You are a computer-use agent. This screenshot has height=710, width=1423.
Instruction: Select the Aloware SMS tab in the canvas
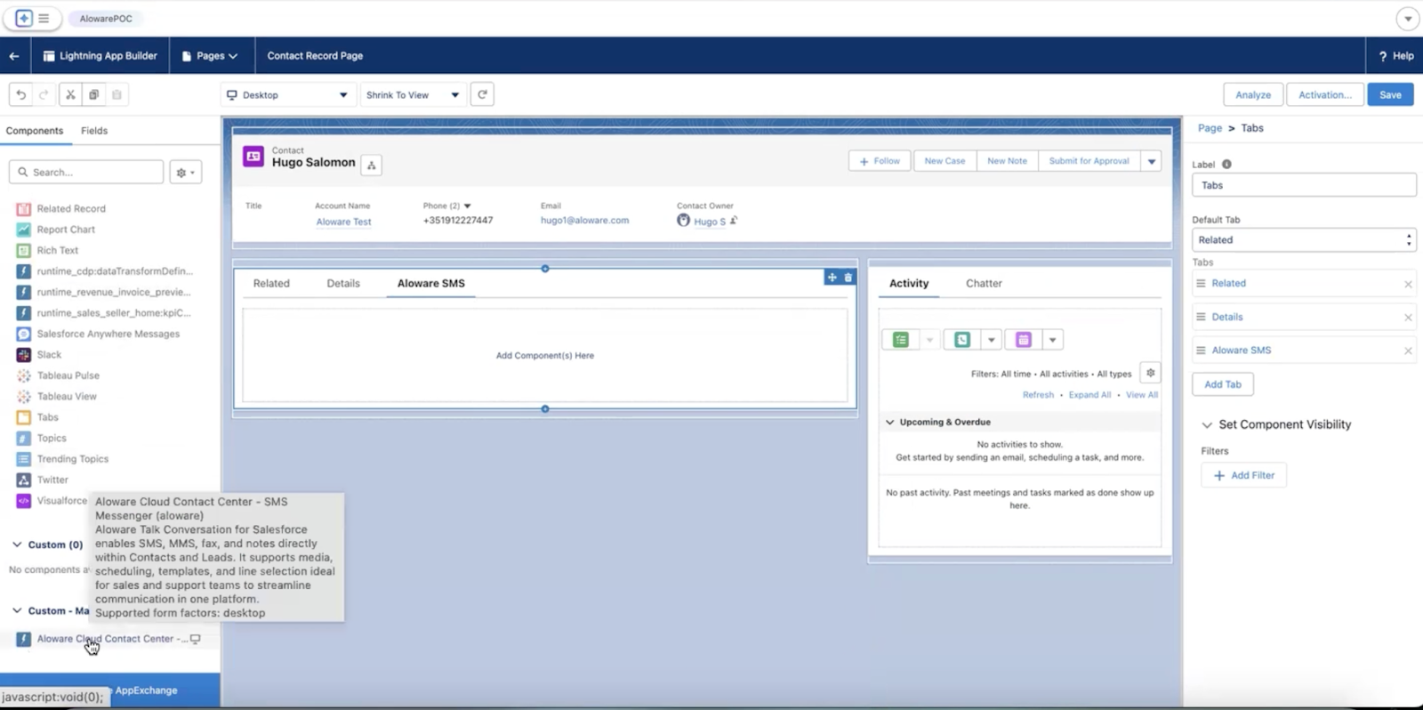[x=431, y=284]
